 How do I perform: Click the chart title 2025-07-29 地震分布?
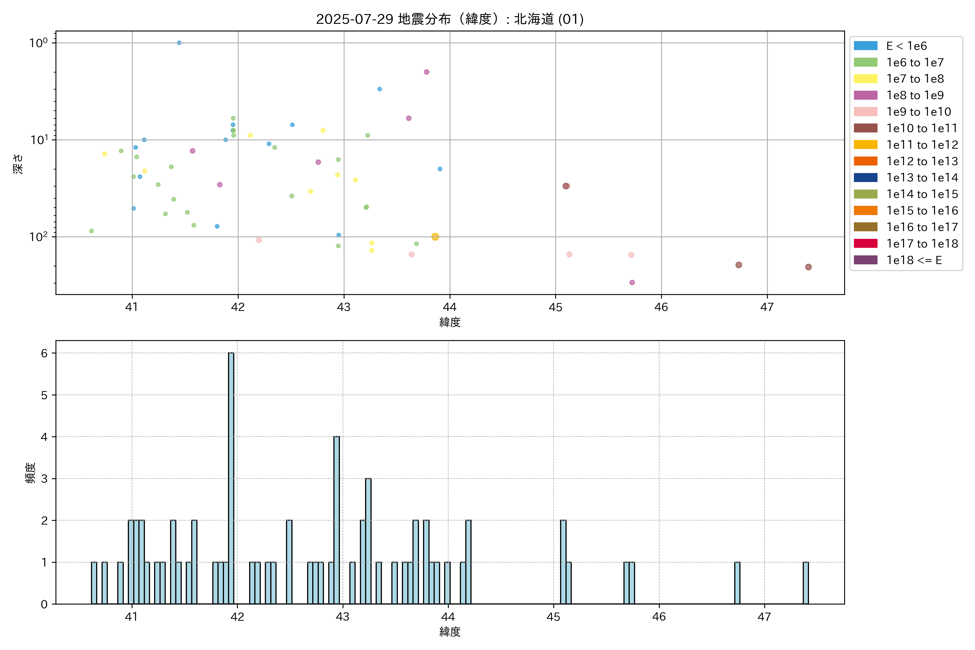pyautogui.click(x=450, y=19)
